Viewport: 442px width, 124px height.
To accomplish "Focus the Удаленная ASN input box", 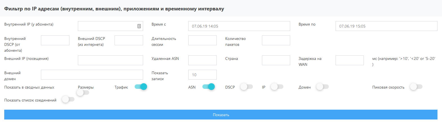I will [202, 60].
